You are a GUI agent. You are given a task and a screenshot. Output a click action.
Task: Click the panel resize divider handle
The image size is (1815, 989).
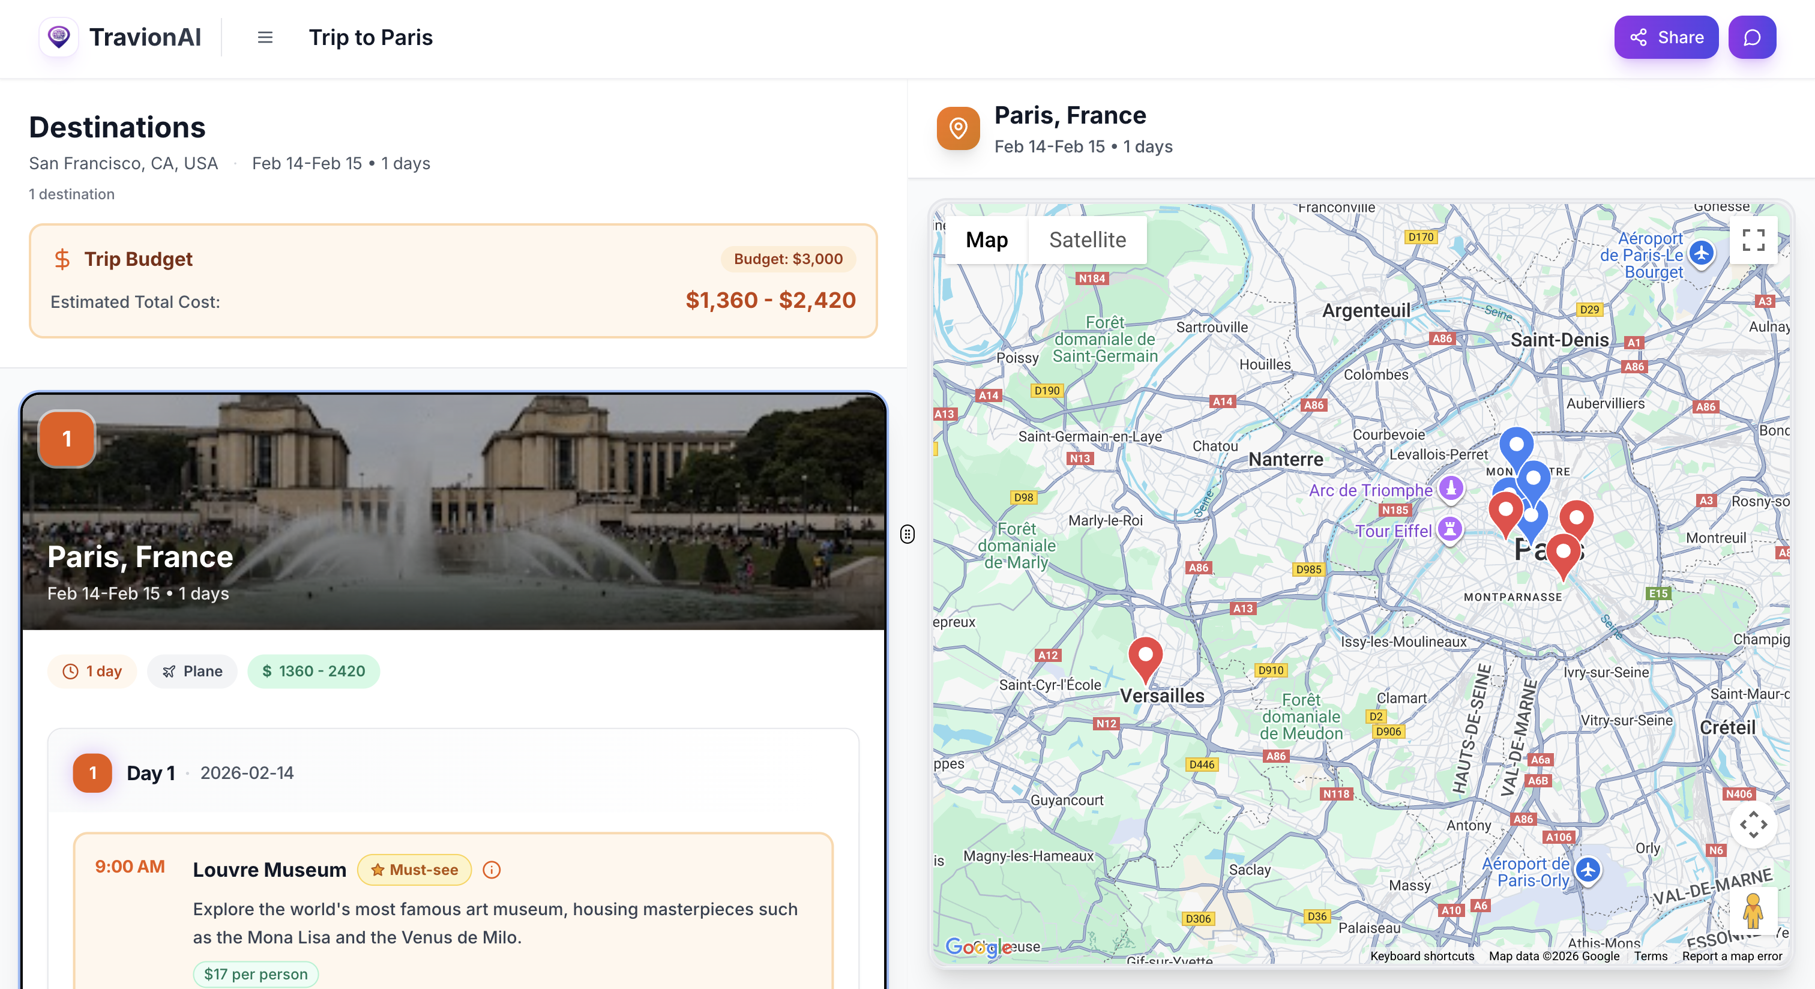(x=907, y=534)
